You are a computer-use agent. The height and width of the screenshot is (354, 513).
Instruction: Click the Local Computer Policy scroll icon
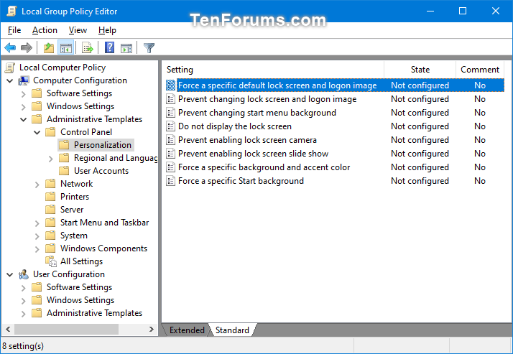click(x=10, y=67)
